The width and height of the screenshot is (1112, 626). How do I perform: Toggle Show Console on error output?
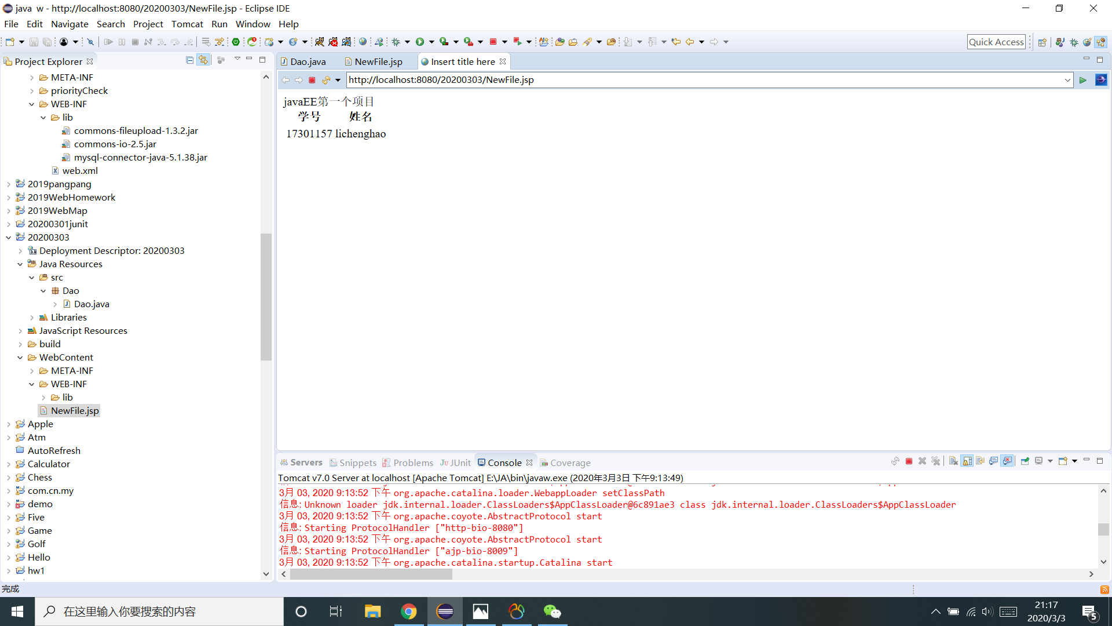click(x=1008, y=461)
